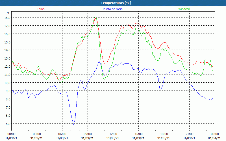Click the 9,0 y-axis value
This screenshot has width=226, height=141.
point(8,91)
